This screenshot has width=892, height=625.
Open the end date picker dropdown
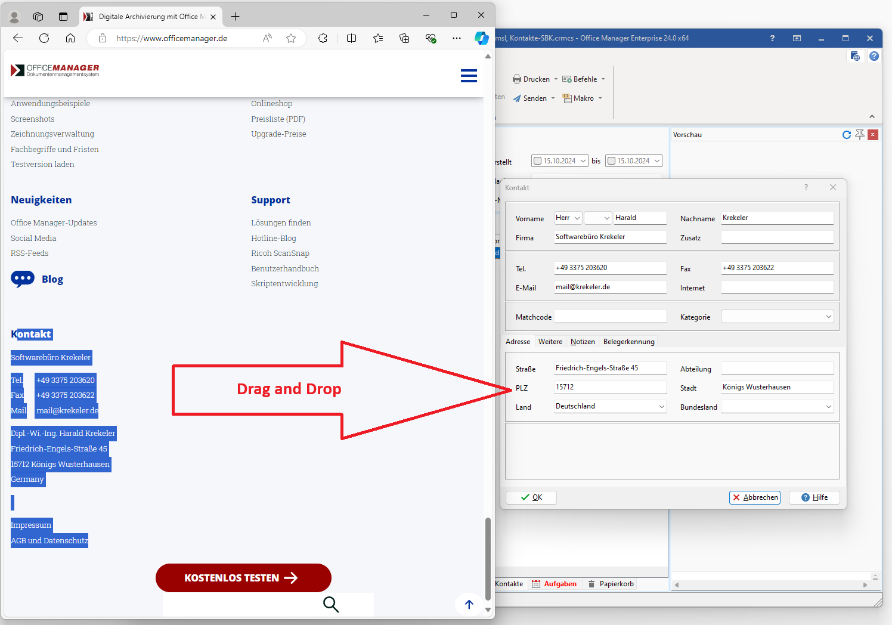click(x=657, y=161)
